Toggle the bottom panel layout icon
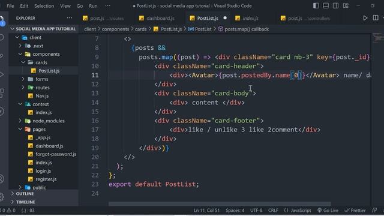The image size is (384, 216). (x=326, y=5)
